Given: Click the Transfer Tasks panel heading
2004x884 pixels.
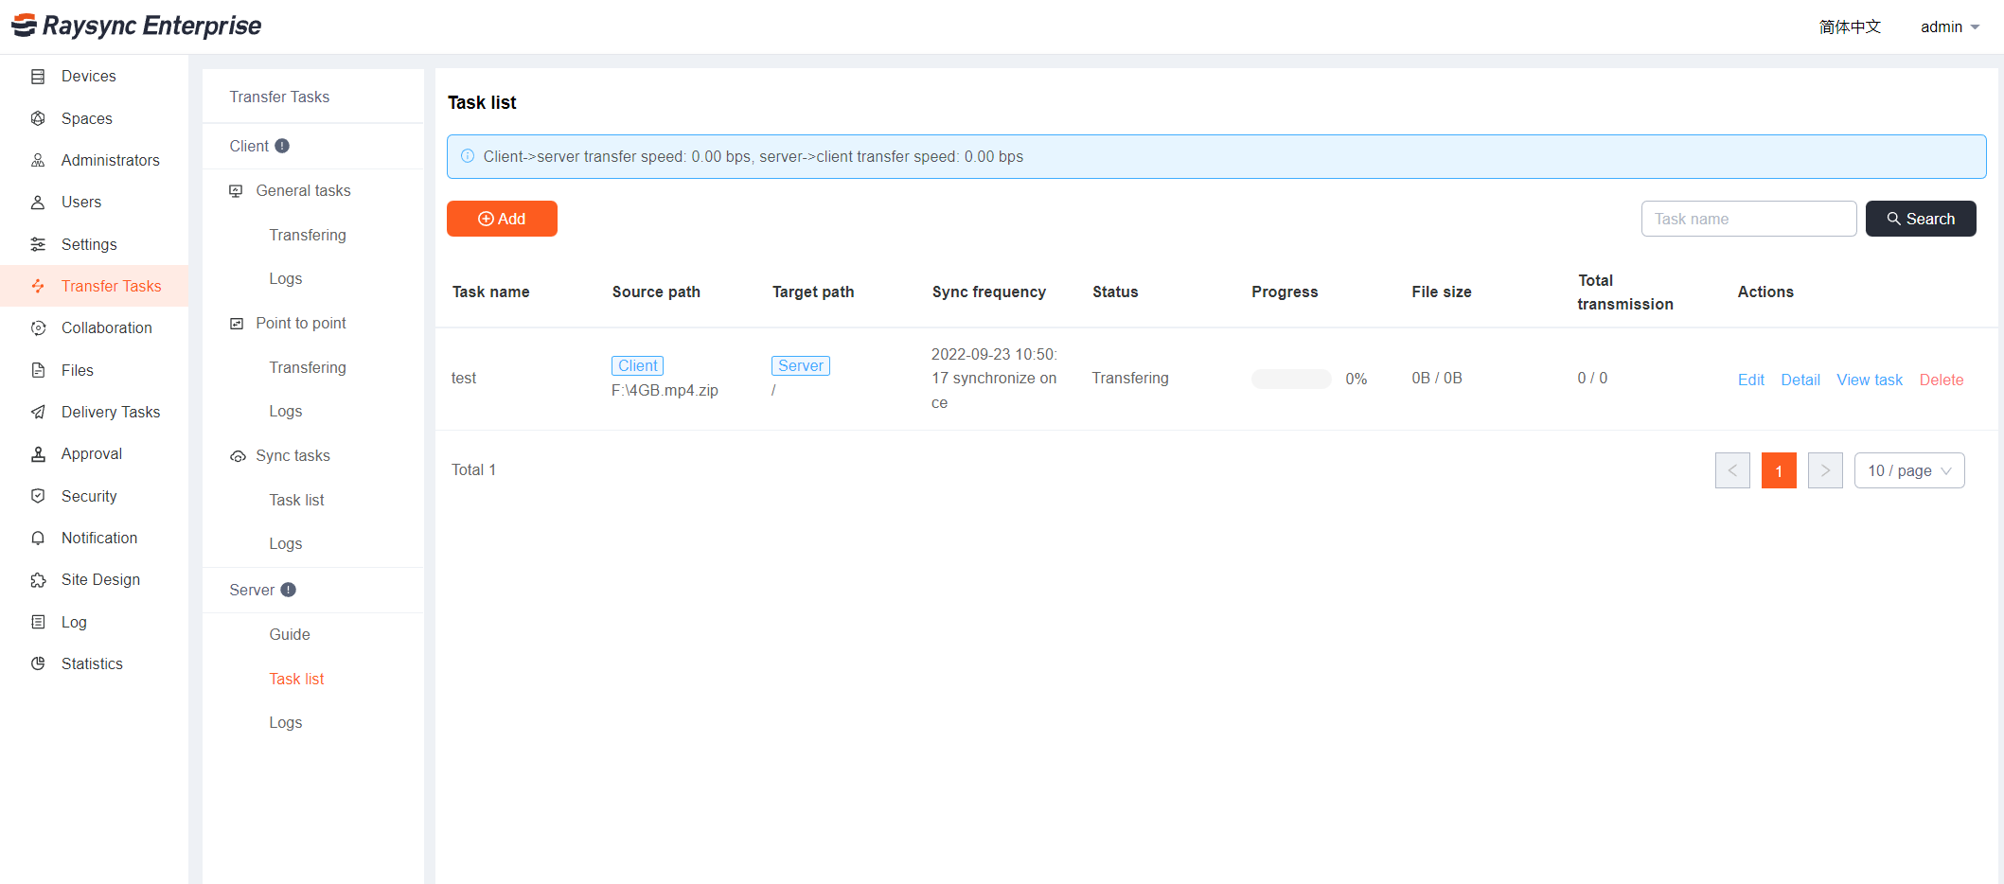Looking at the screenshot, I should click(x=279, y=97).
